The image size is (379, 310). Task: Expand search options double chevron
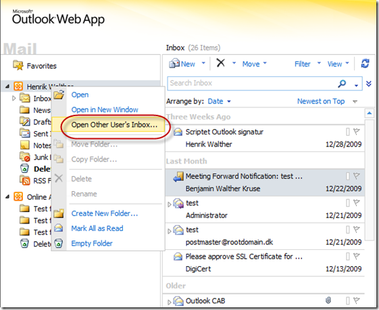369,84
